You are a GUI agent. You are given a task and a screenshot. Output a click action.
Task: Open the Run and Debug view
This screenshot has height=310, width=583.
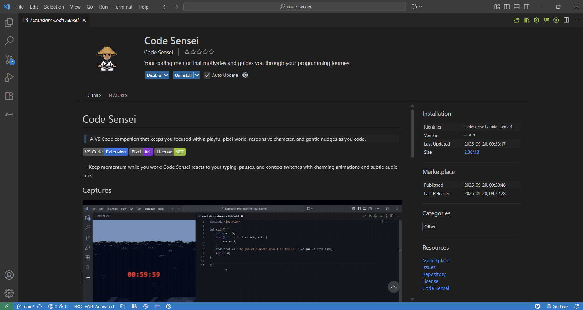click(x=9, y=77)
